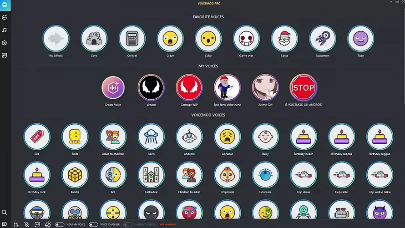
Task: Pick the Cop walkie talkie voice
Action: tap(380, 175)
